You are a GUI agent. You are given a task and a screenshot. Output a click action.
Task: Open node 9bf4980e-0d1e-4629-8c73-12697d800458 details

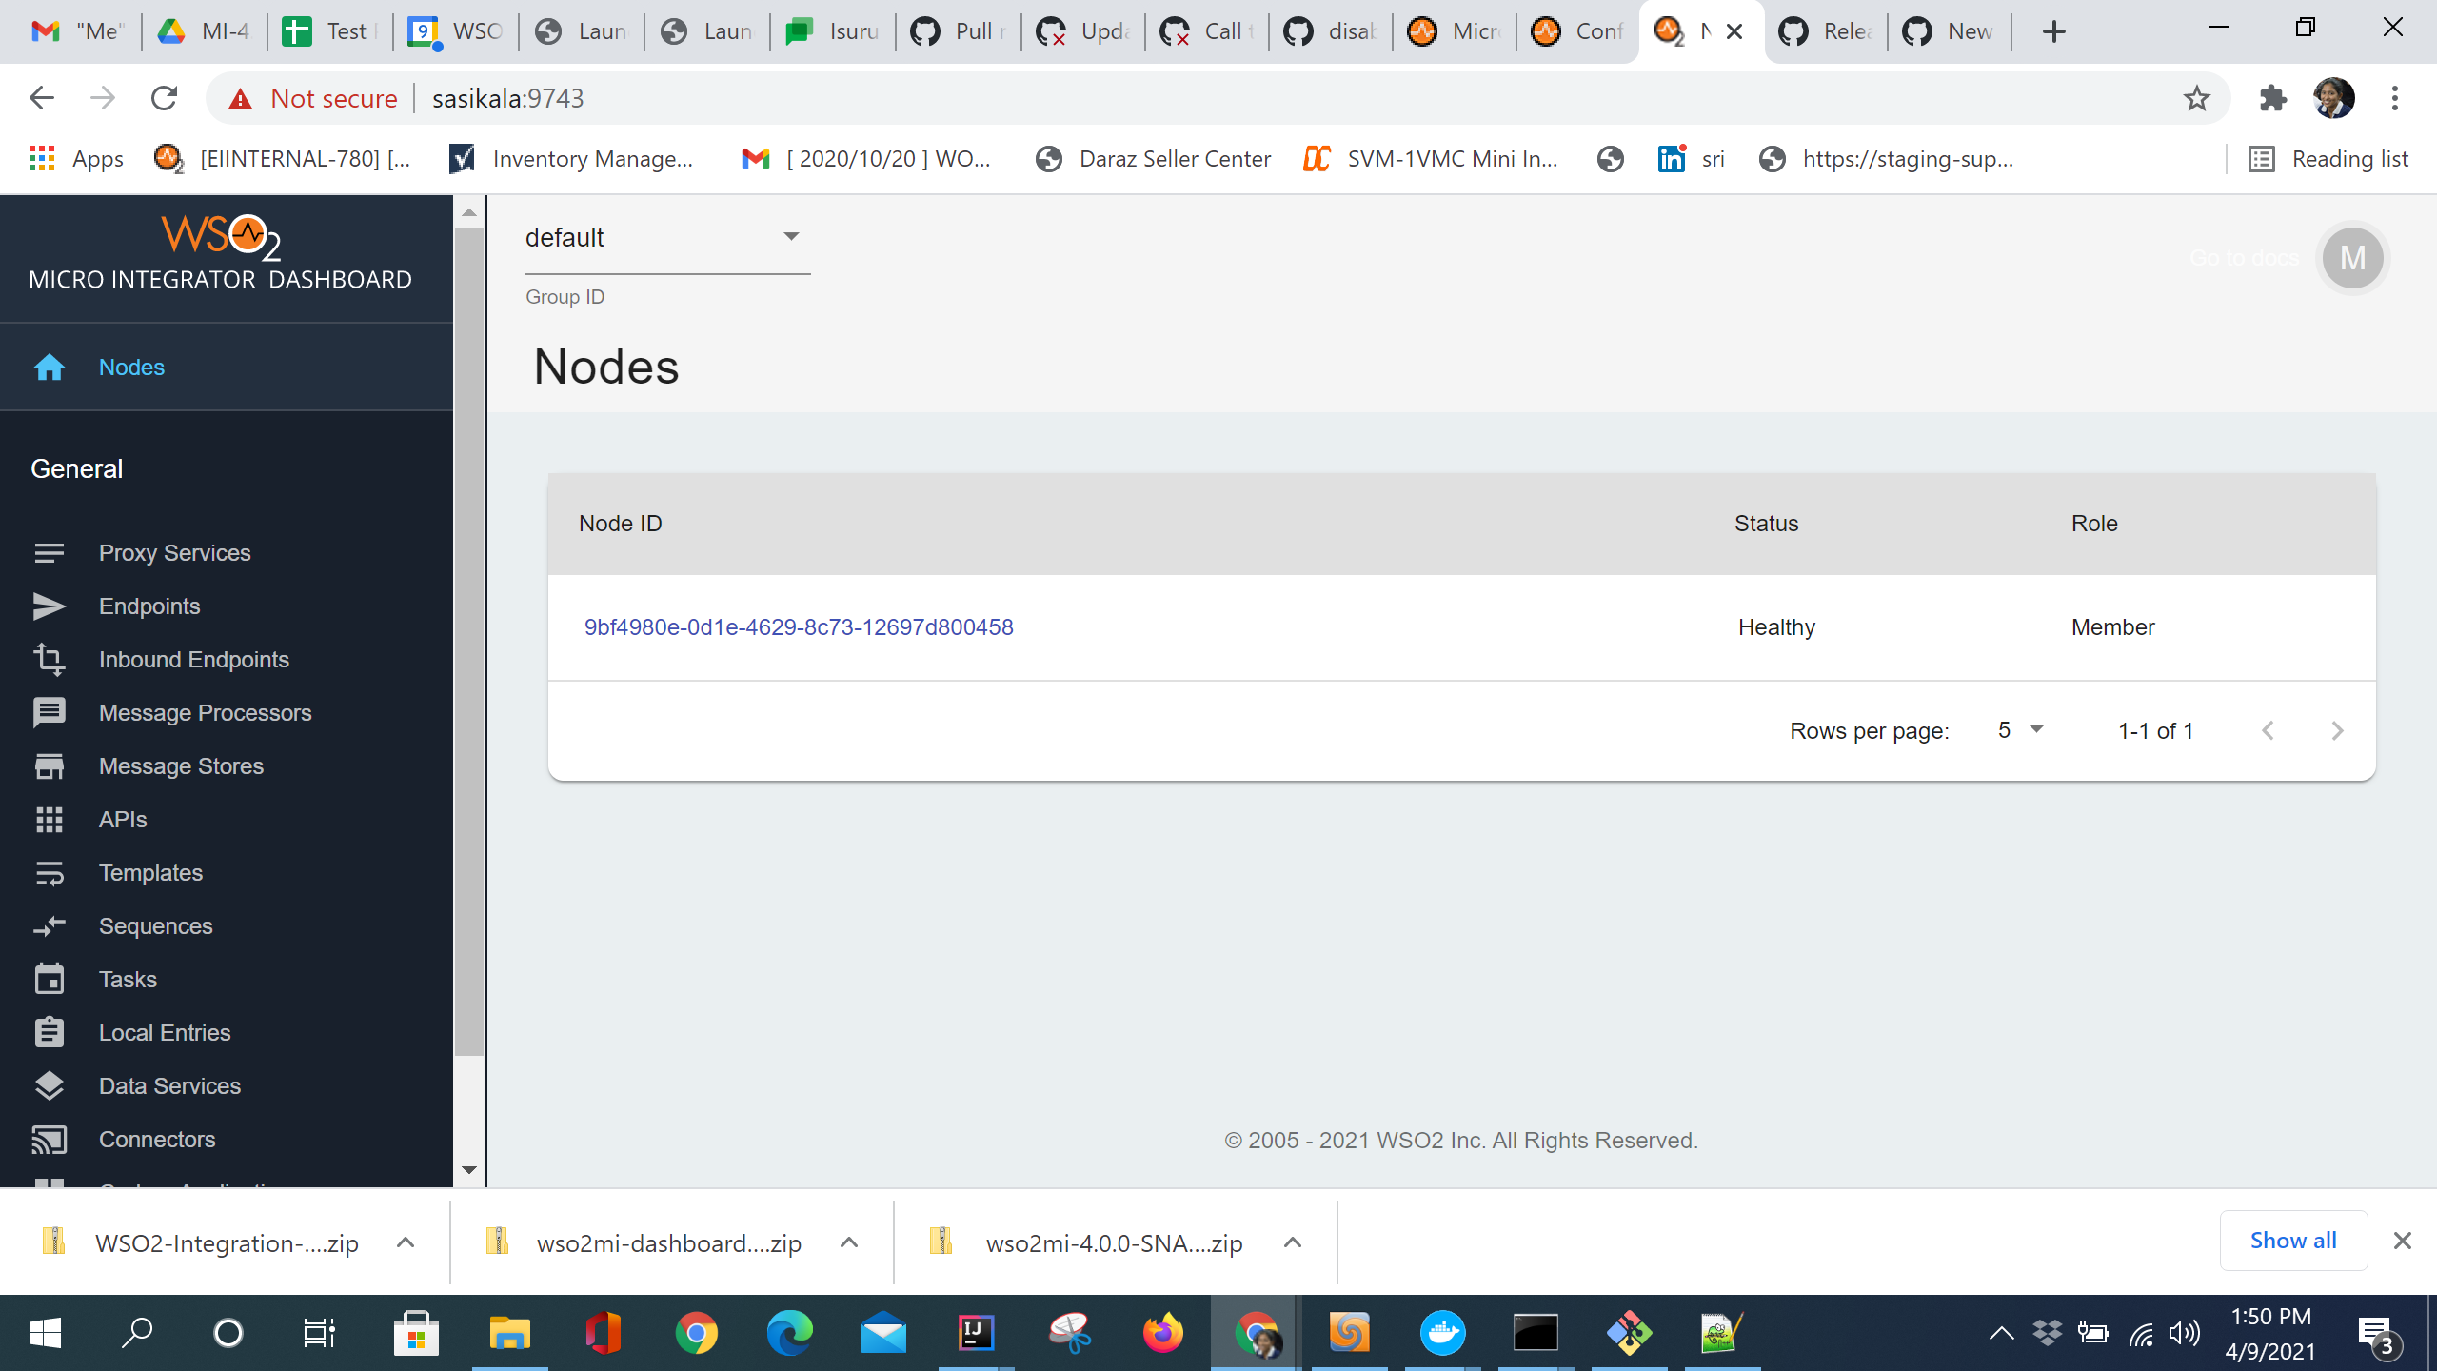(x=800, y=626)
